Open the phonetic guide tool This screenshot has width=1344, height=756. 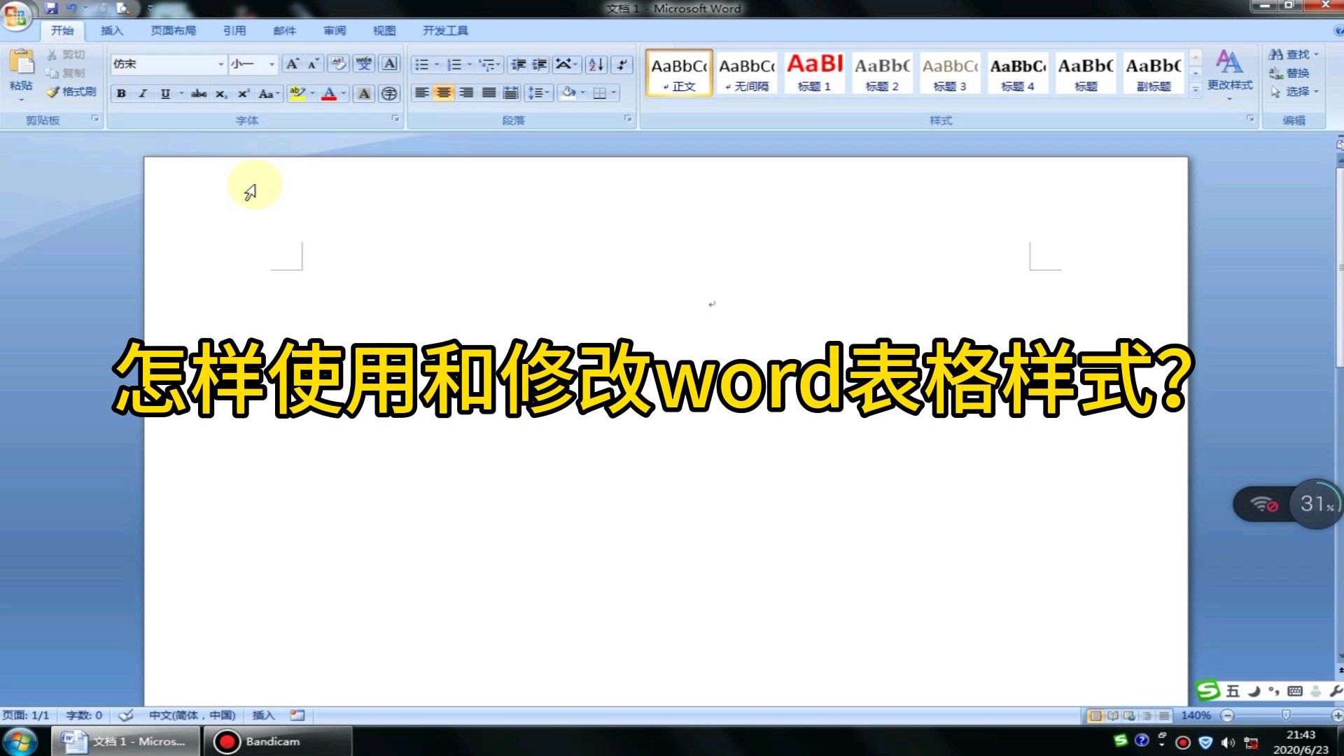pyautogui.click(x=364, y=64)
